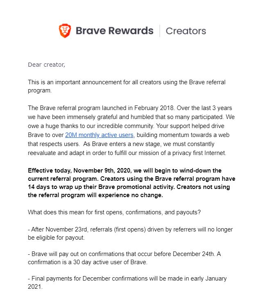Click the Creators header label
The width and height of the screenshot is (265, 301).
[186, 31]
